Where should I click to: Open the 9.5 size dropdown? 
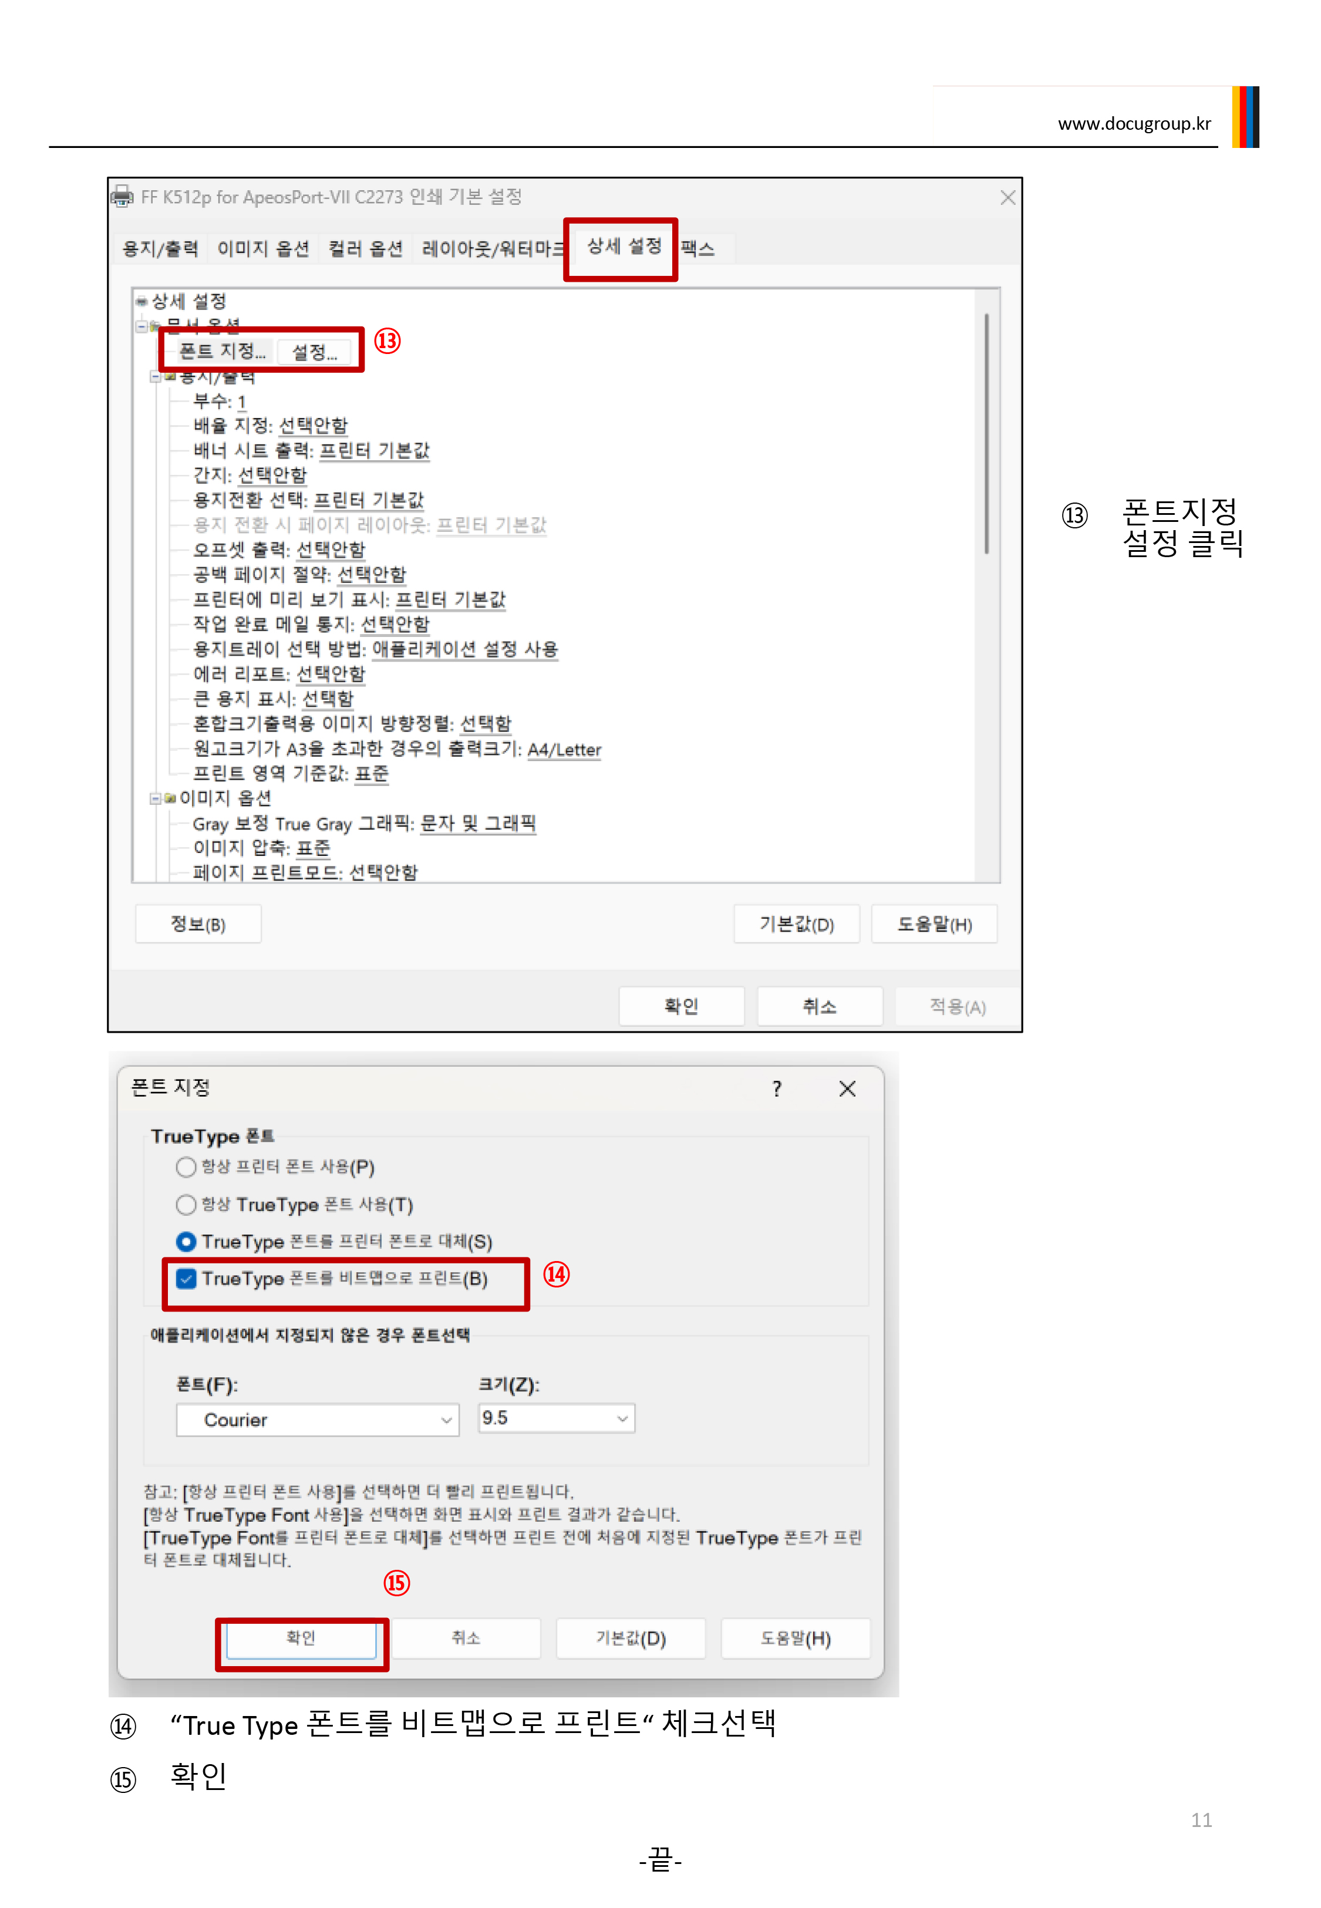(x=556, y=1417)
